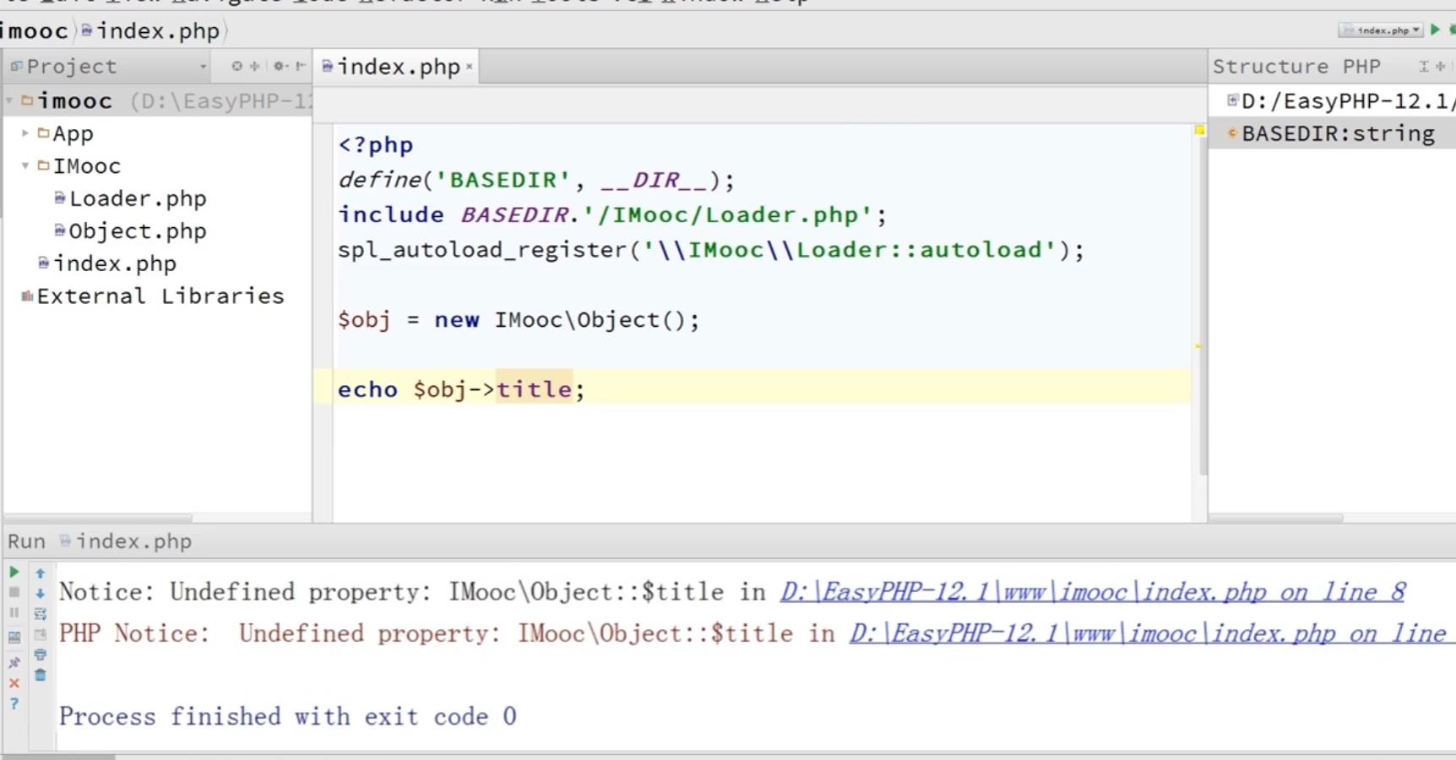Close the Run tab with the red X
The height and width of the screenshot is (760, 1456).
click(14, 683)
